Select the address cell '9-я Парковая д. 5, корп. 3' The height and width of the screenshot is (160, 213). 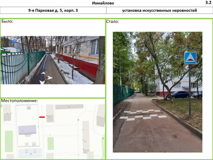(53, 11)
